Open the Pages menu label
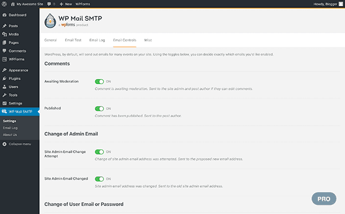 14,42
